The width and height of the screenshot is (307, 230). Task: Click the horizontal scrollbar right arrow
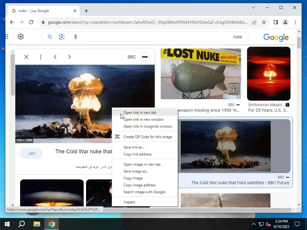coord(294,210)
